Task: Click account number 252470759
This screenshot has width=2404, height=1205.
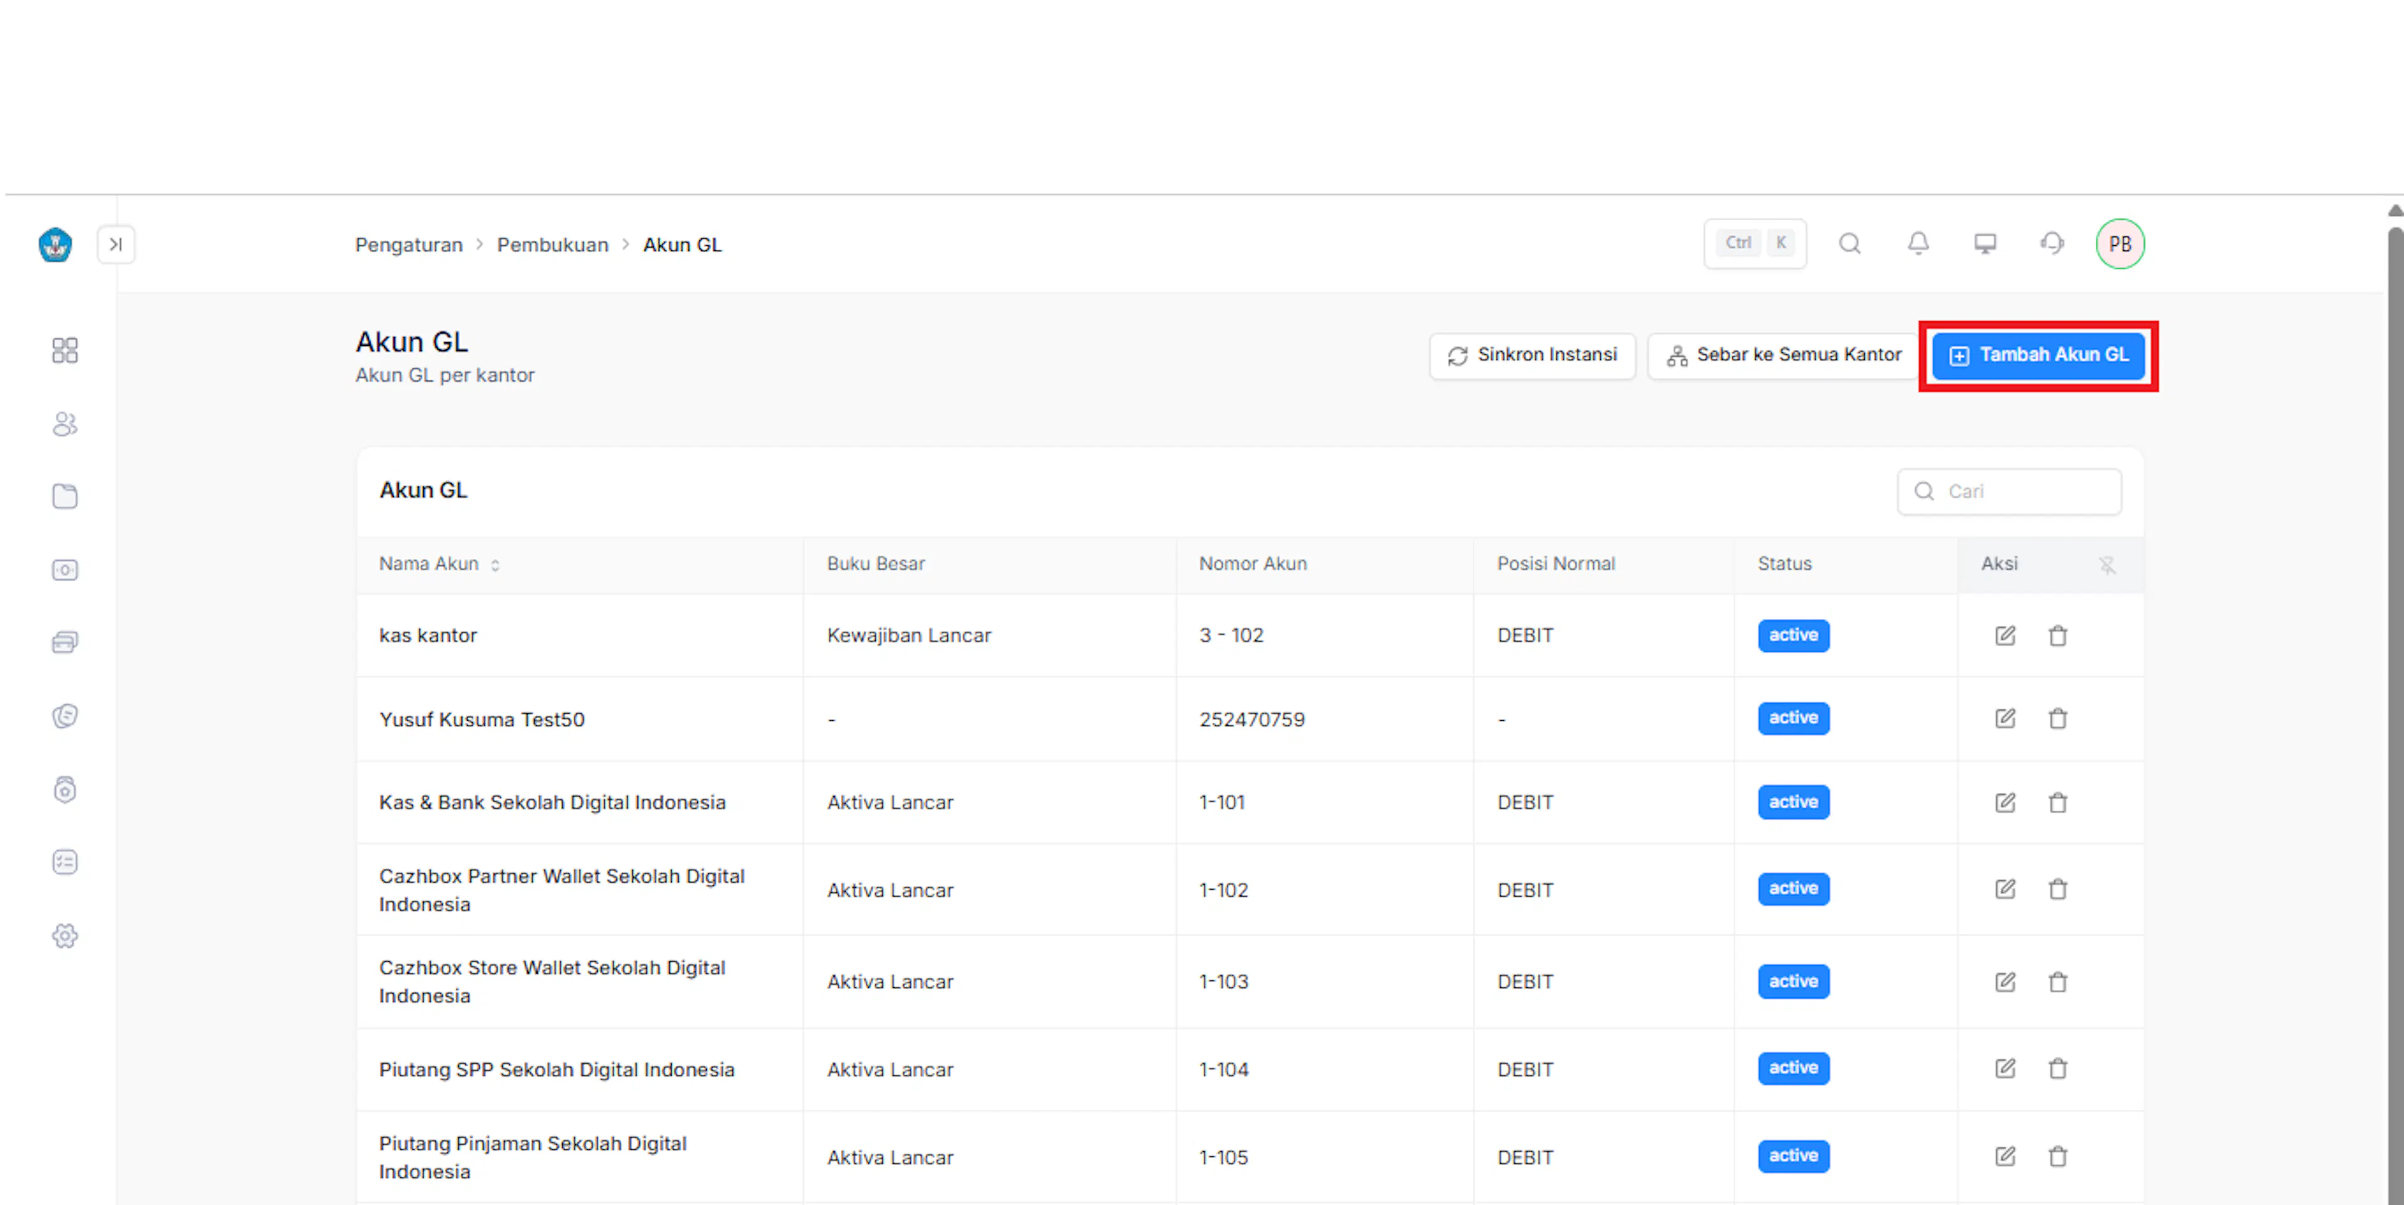Action: point(1251,719)
